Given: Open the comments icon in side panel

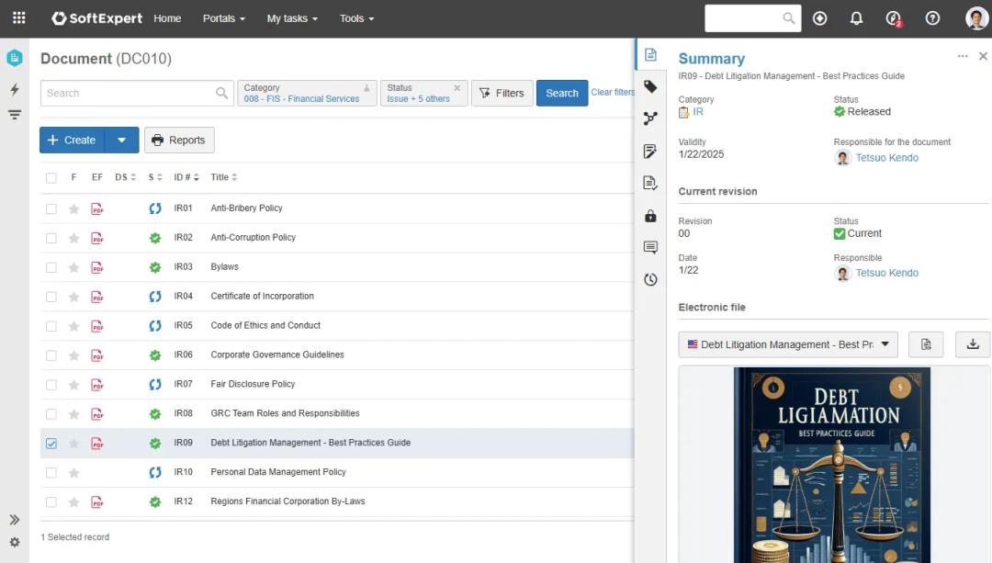Looking at the screenshot, I should coord(650,248).
